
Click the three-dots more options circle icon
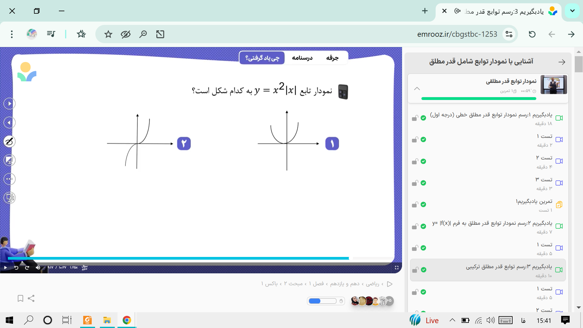(9, 179)
